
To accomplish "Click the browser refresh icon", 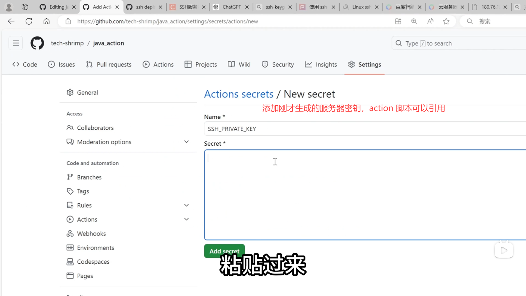I will (29, 21).
